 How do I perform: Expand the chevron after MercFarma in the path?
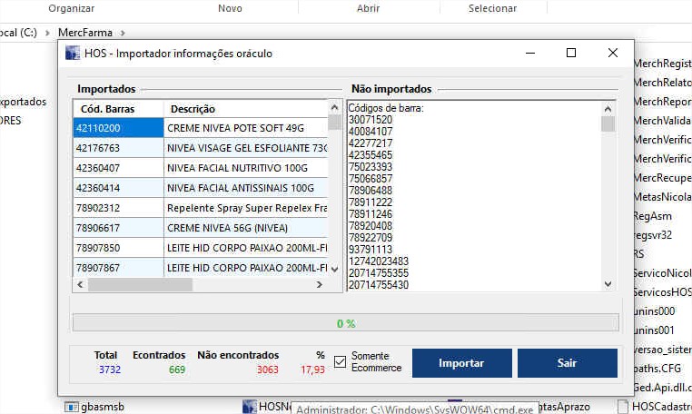(x=123, y=33)
